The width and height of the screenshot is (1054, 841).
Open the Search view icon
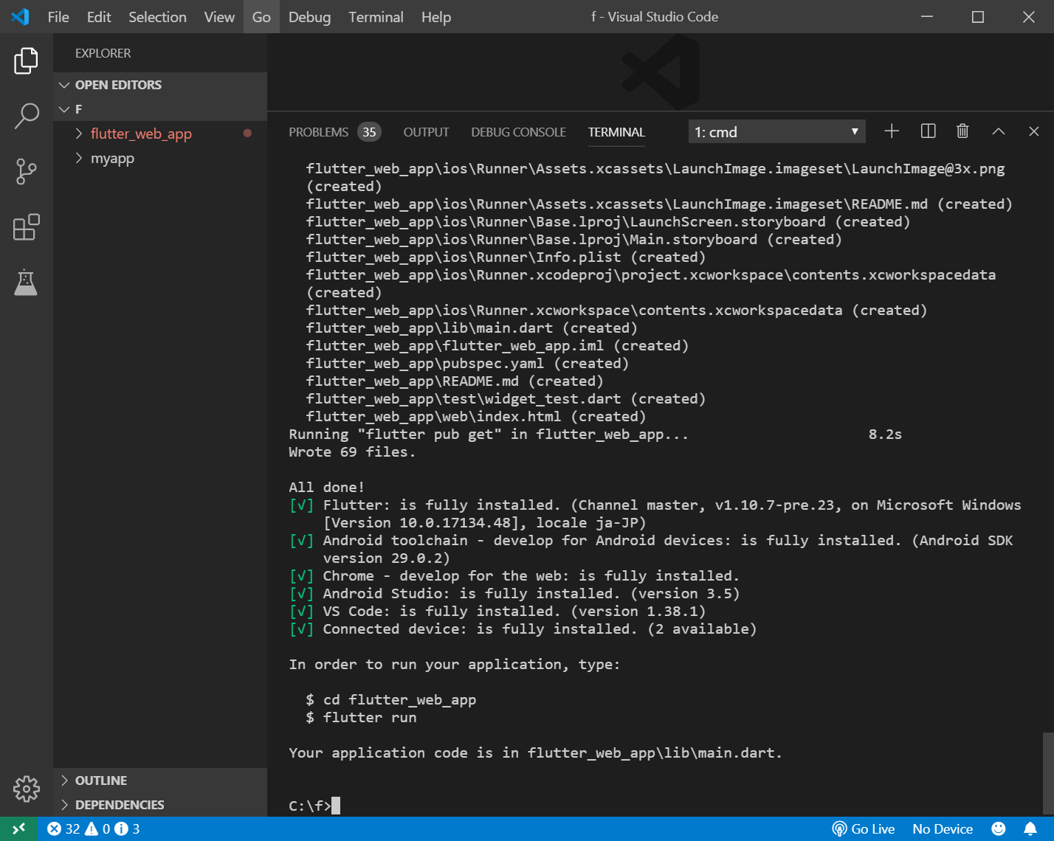(26, 116)
